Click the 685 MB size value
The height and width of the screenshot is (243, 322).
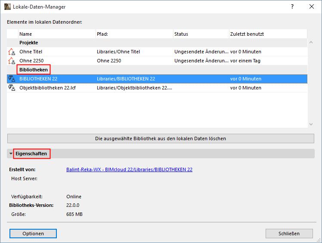pos(74,214)
